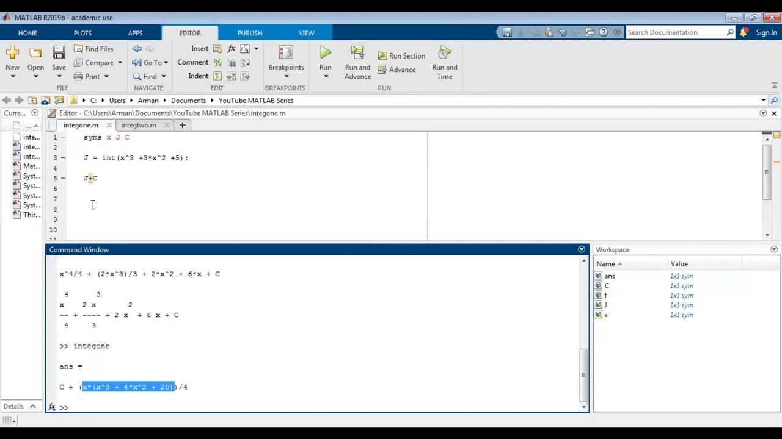Open the Run button dropdown arrow

click(x=326, y=77)
